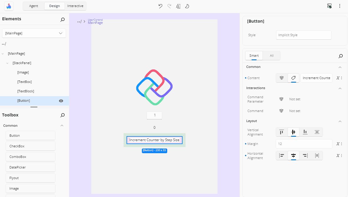The image size is (348, 197).
Task: Click the binding icon beside Command Parameter
Action: [x=281, y=99]
